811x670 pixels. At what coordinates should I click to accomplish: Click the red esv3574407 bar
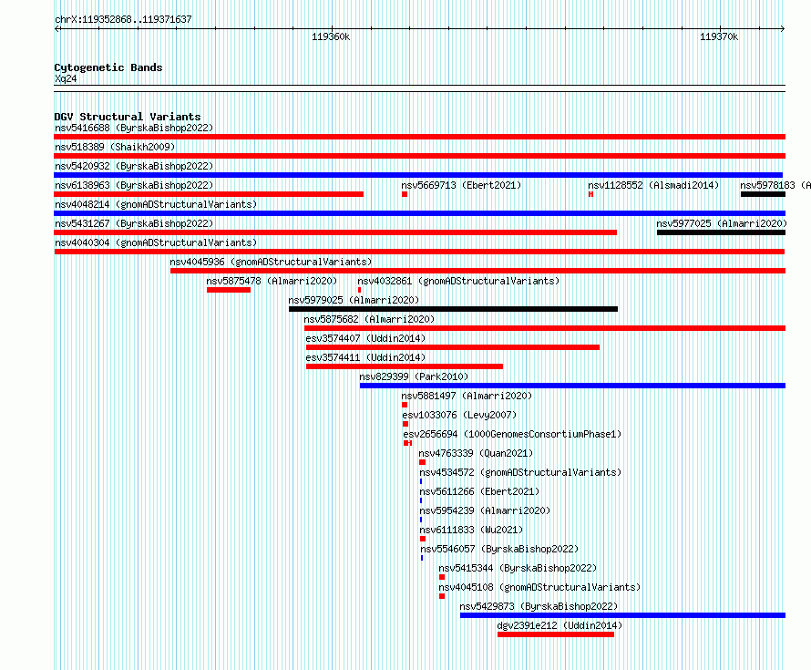[x=453, y=347]
